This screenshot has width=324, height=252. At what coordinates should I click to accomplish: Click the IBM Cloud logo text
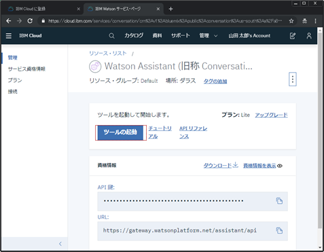pyautogui.click(x=31, y=35)
